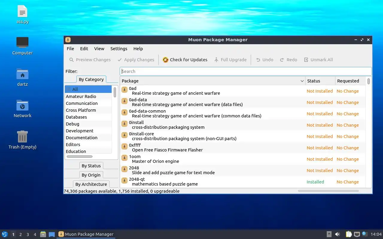Click the removable media eject tray icon
The width and height of the screenshot is (383, 239).
[x=329, y=234]
